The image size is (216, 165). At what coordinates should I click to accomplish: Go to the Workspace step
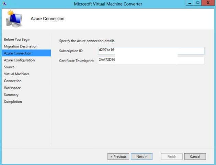[12, 88]
